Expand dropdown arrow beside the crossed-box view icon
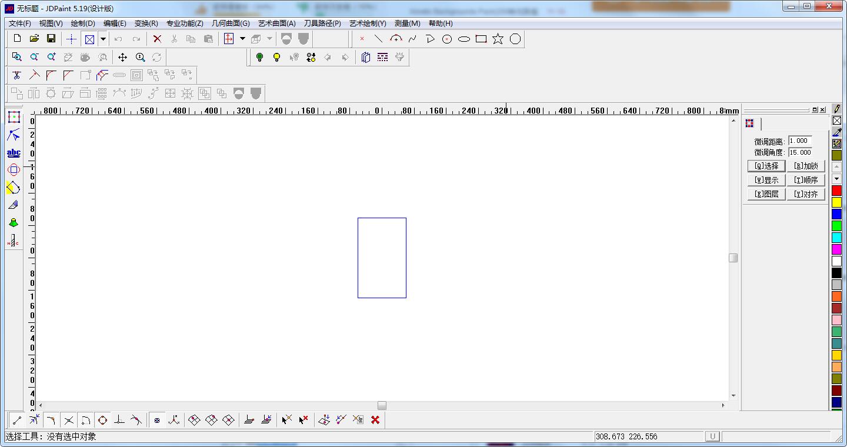The height and width of the screenshot is (447, 847). (103, 39)
